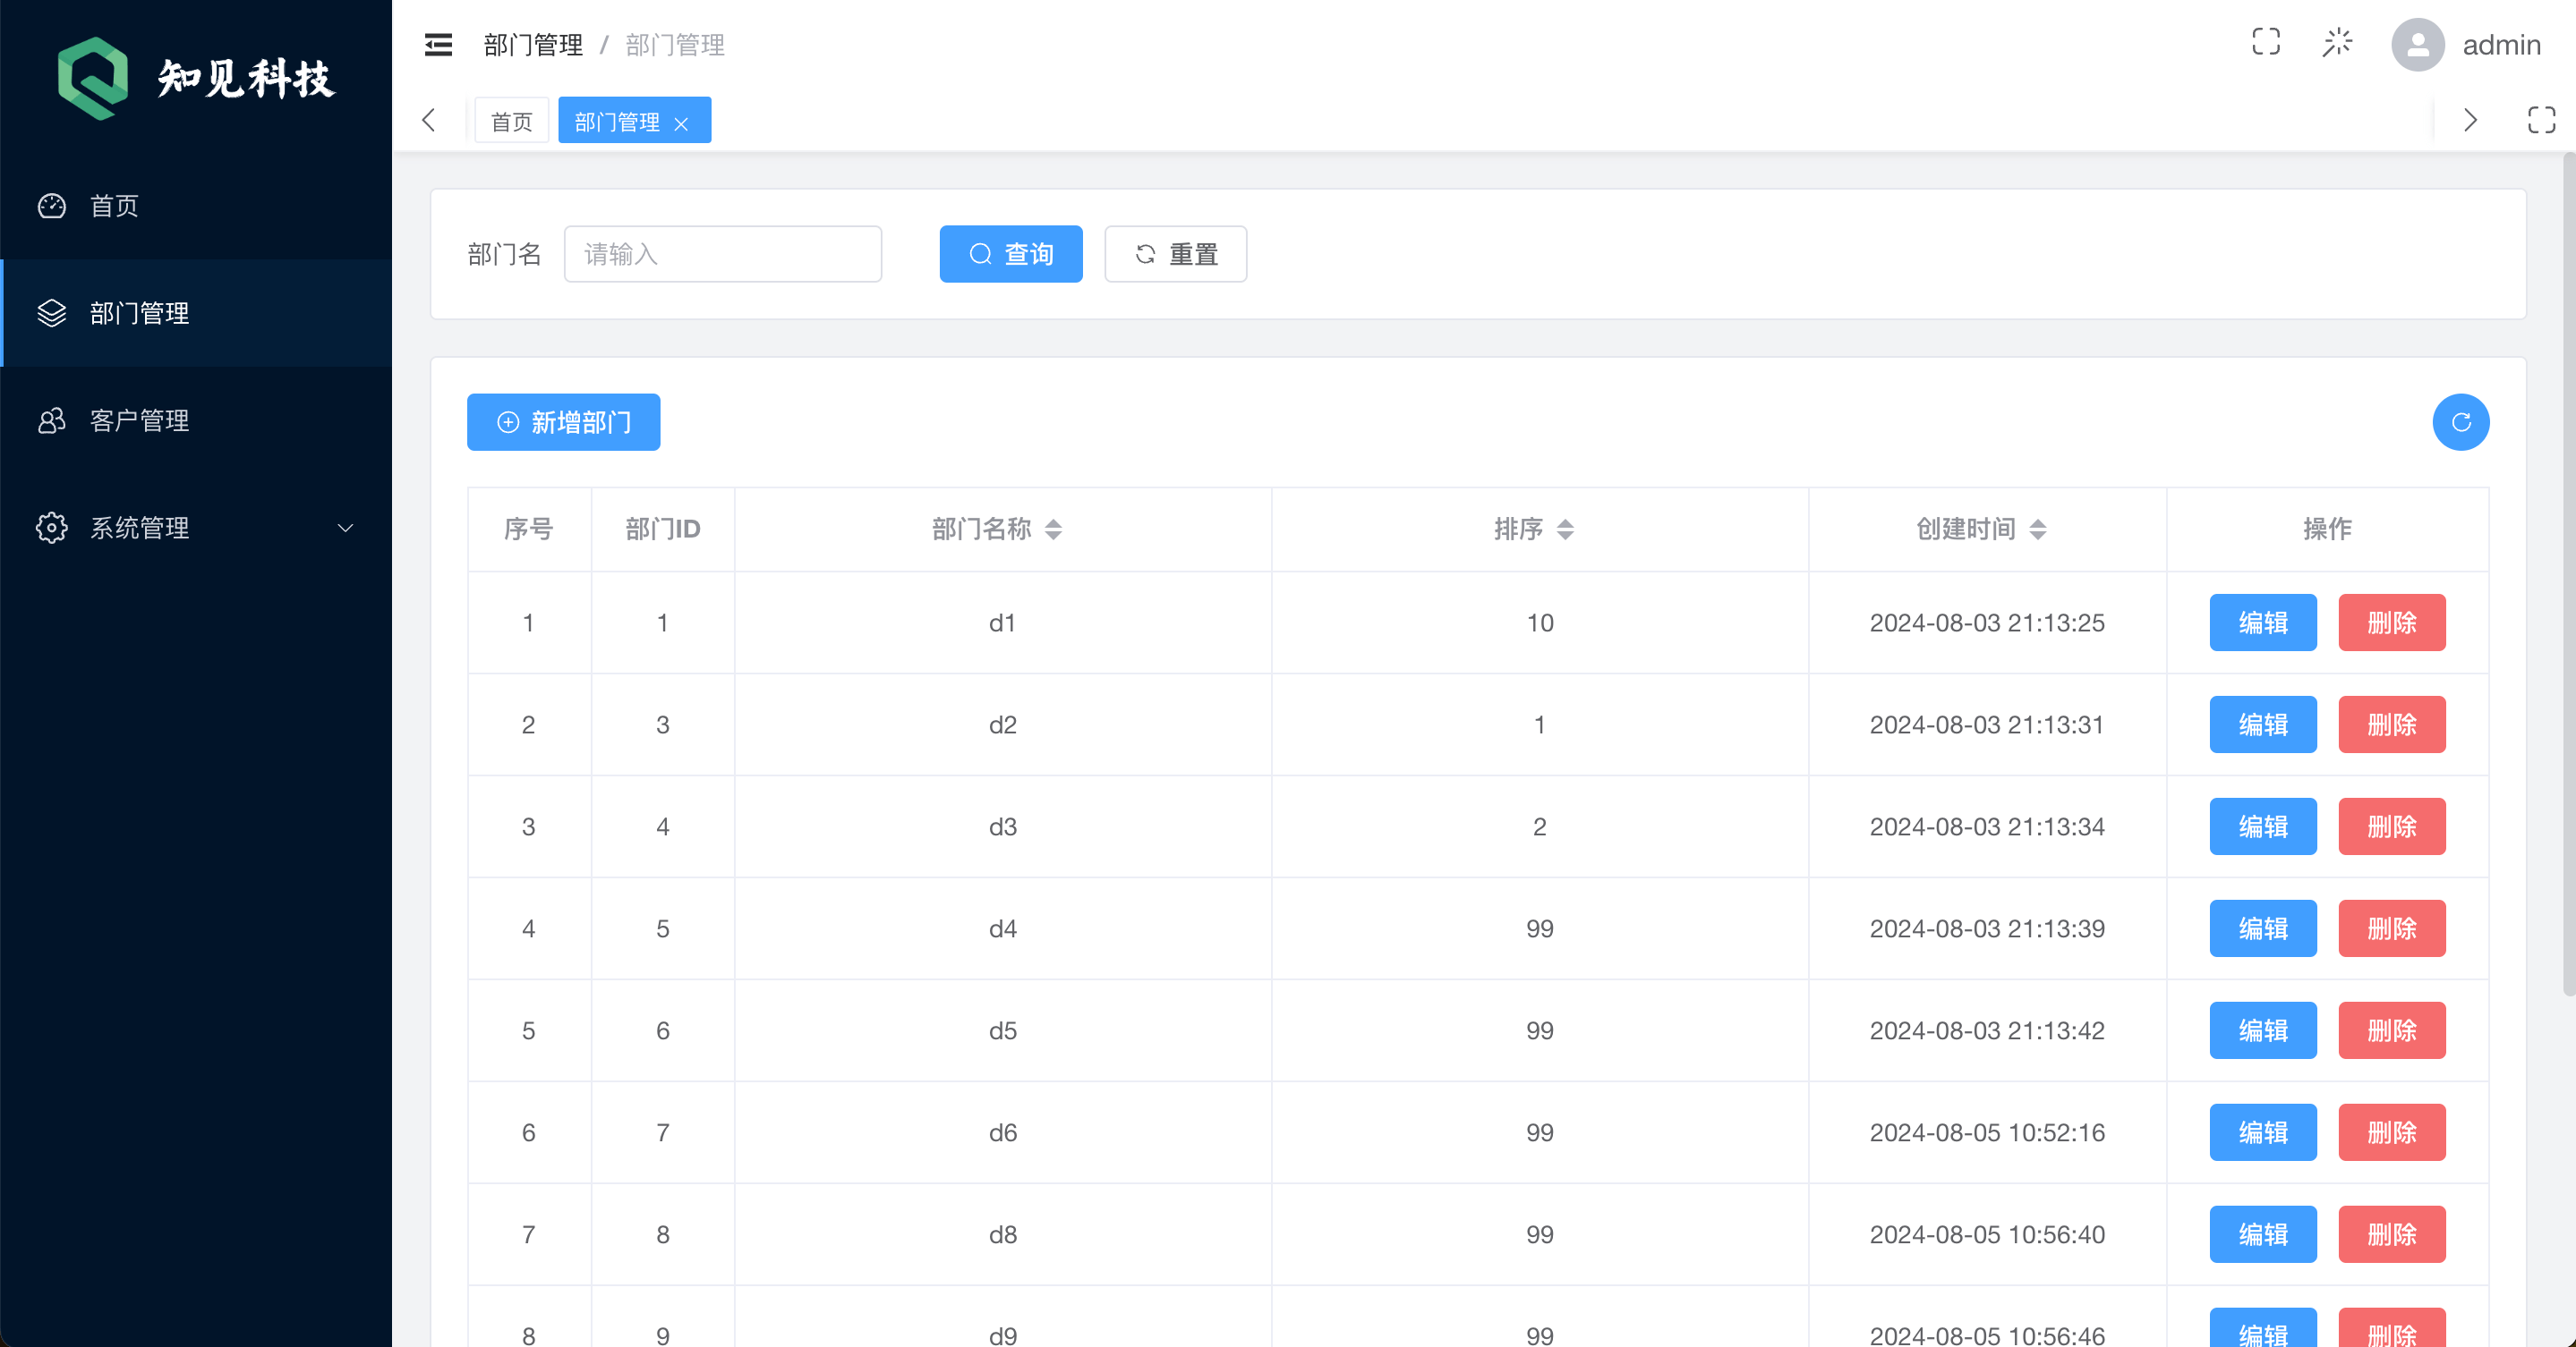
Task: Click the d5 department name cell
Action: [1003, 1030]
